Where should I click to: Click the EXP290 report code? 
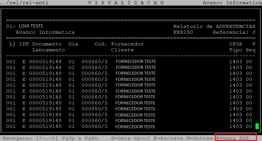[183, 32]
